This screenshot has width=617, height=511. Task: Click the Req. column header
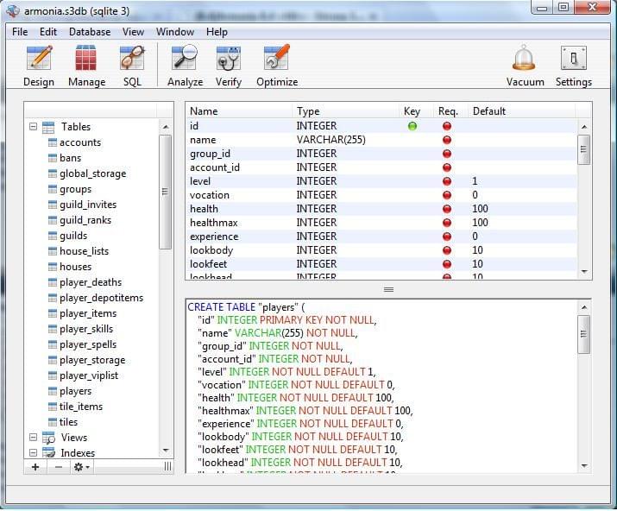click(x=449, y=111)
